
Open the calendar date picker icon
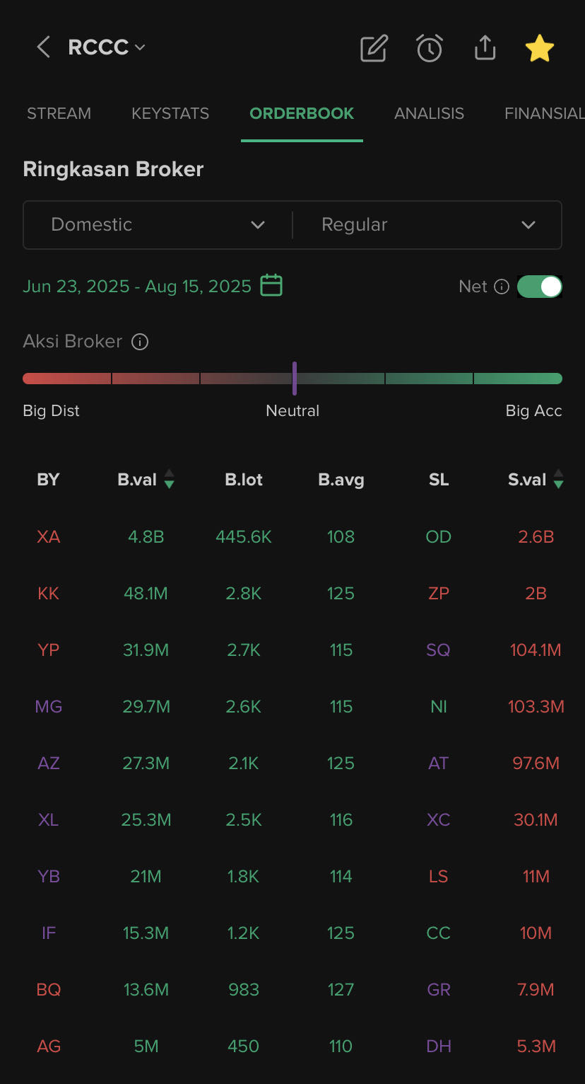coord(271,286)
